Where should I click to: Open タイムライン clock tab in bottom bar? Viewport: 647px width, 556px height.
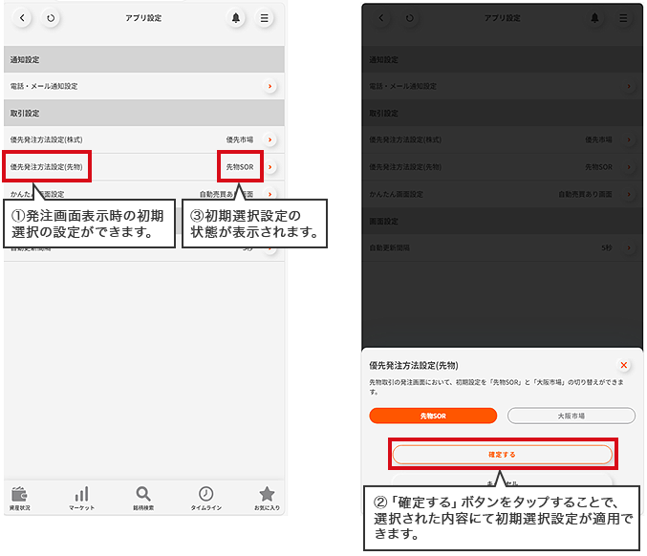click(x=205, y=499)
